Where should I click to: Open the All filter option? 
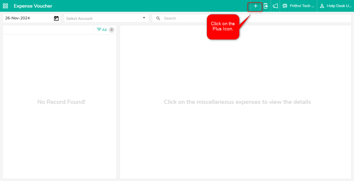102,30
